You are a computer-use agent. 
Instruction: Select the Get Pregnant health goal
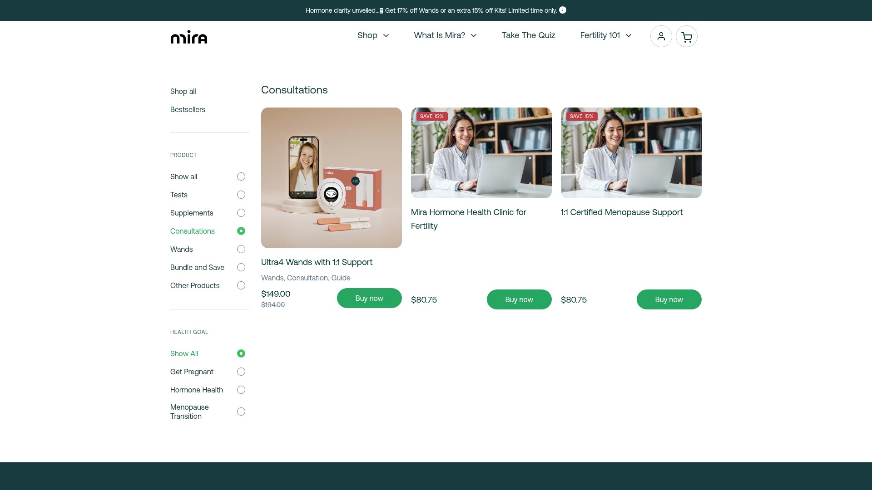tap(208, 372)
